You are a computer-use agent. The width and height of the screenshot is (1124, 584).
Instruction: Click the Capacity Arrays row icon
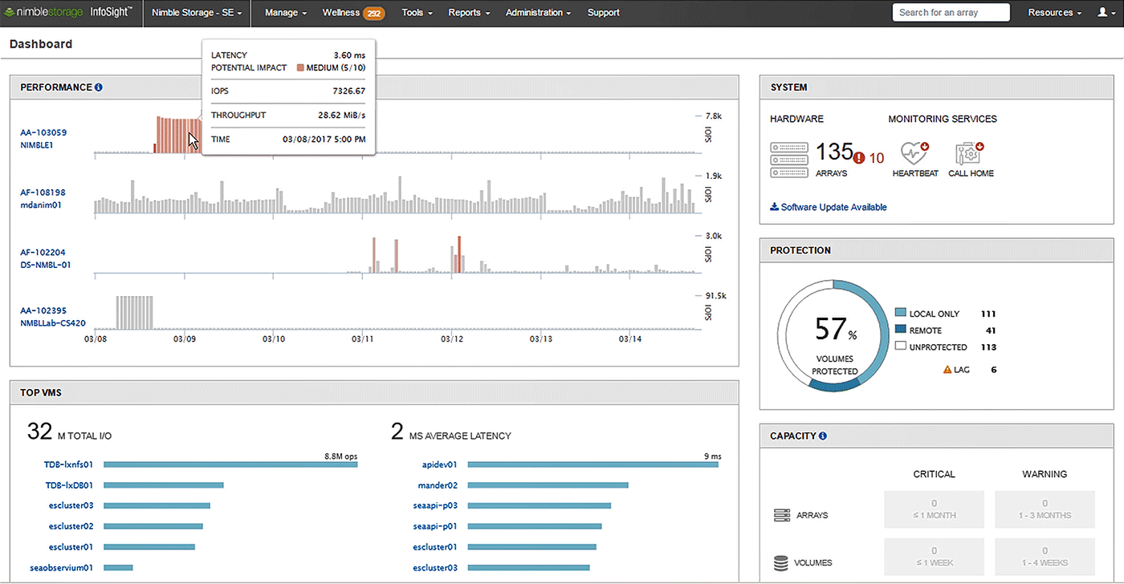click(782, 515)
